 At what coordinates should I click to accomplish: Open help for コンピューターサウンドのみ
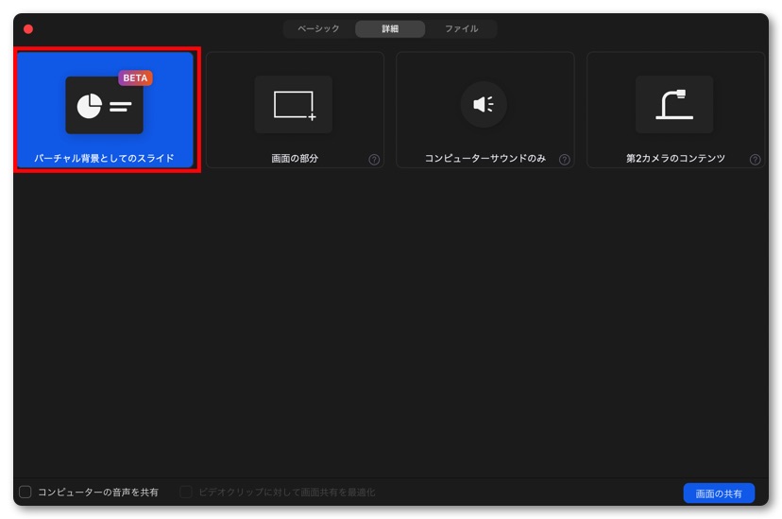click(565, 160)
